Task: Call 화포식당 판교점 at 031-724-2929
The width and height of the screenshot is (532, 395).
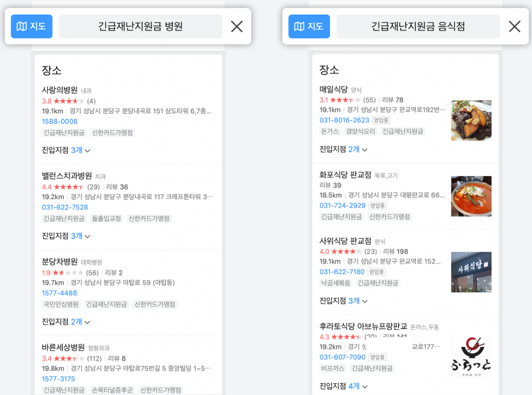Action: (342, 205)
